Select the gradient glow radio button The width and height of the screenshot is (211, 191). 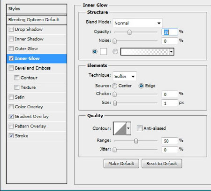point(115,51)
